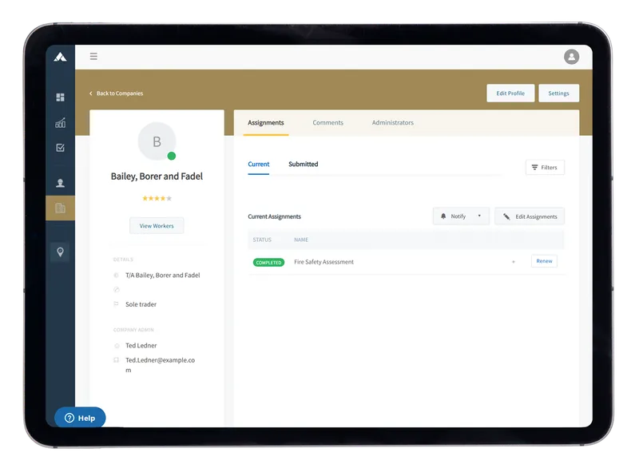This screenshot has width=639, height=472.
Task: Switch to the Administrators tab
Action: 392,123
